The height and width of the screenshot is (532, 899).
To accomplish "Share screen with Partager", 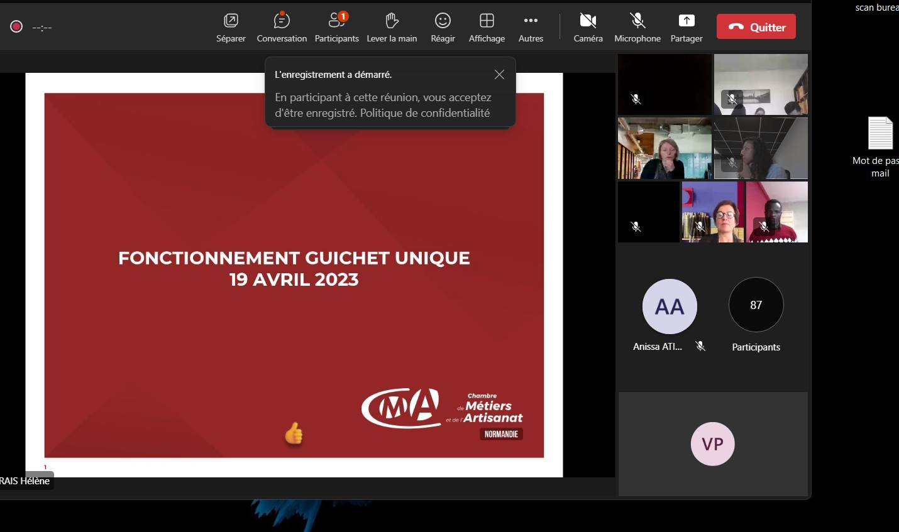I will pyautogui.click(x=687, y=28).
